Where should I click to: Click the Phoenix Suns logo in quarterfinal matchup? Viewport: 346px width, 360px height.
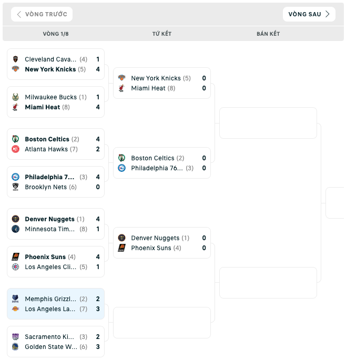tap(122, 248)
